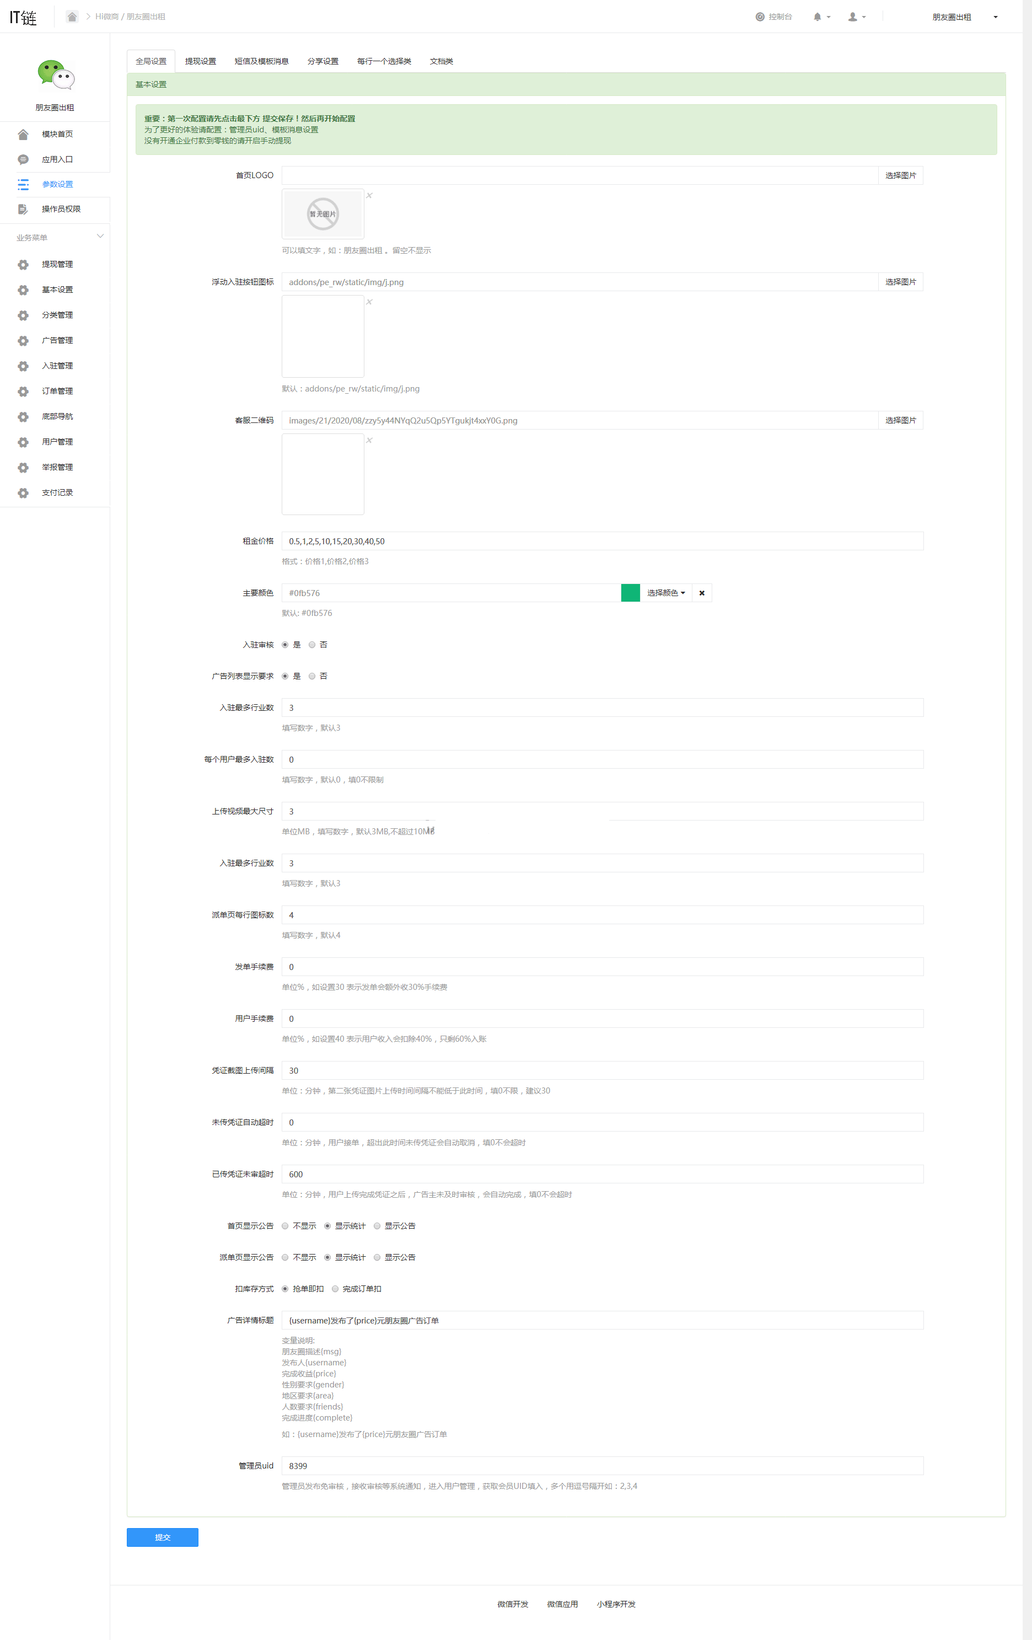Open the 微信开发 footer link

(x=513, y=1604)
